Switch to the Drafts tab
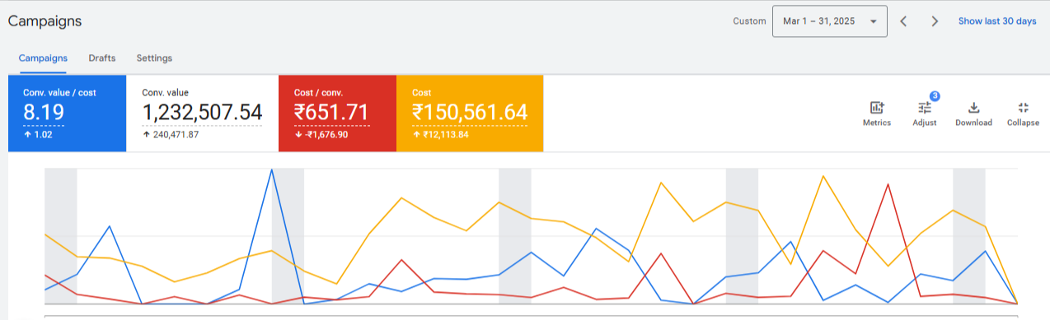Image resolution: width=1050 pixels, height=320 pixels. [x=102, y=58]
